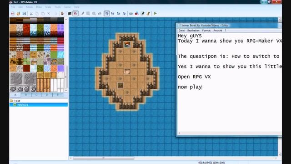Open the Edit menu in RPG Maker
Image resolution: width=291 pixels, height=164 pixels.
(x=20, y=7)
